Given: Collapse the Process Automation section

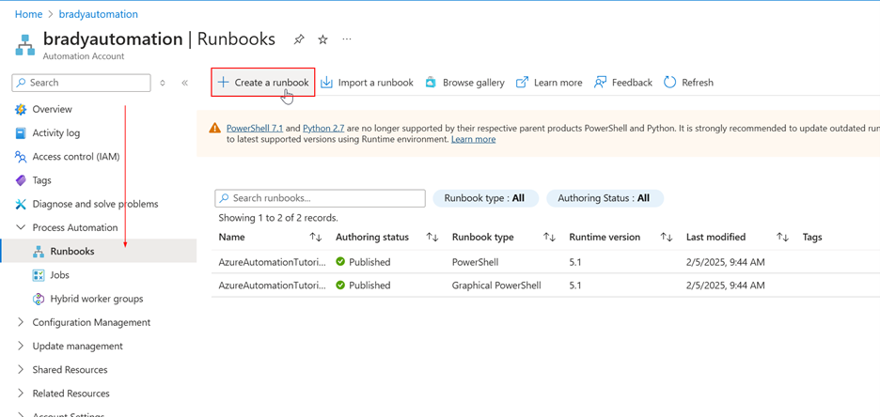Looking at the screenshot, I should tap(21, 227).
